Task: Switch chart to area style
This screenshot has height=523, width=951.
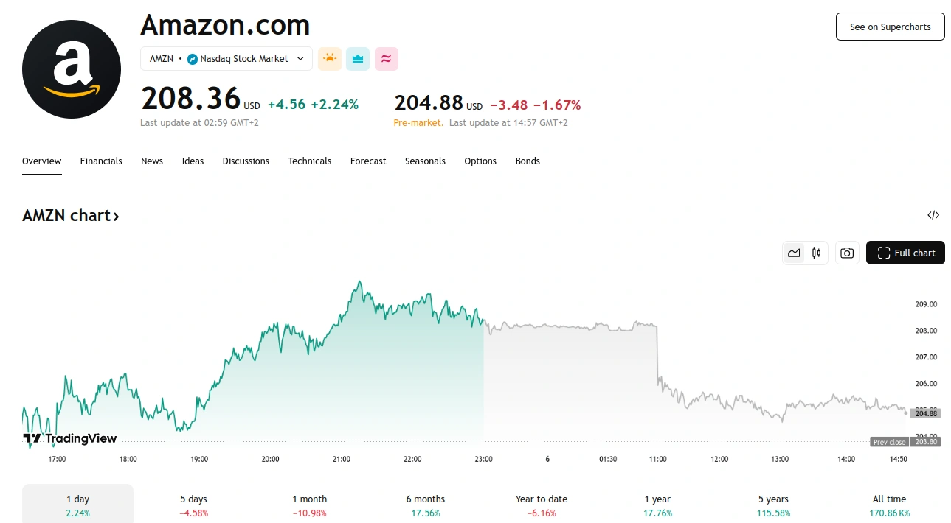Action: [794, 253]
